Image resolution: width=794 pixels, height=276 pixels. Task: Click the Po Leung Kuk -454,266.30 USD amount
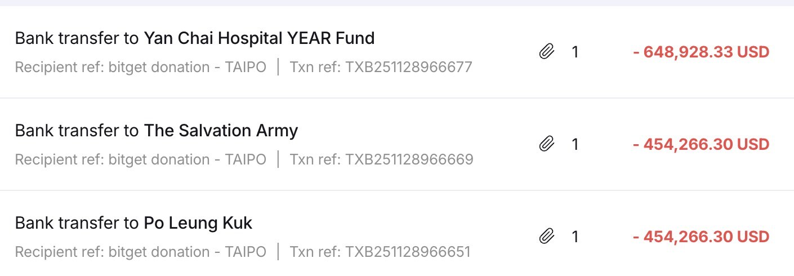(x=701, y=237)
